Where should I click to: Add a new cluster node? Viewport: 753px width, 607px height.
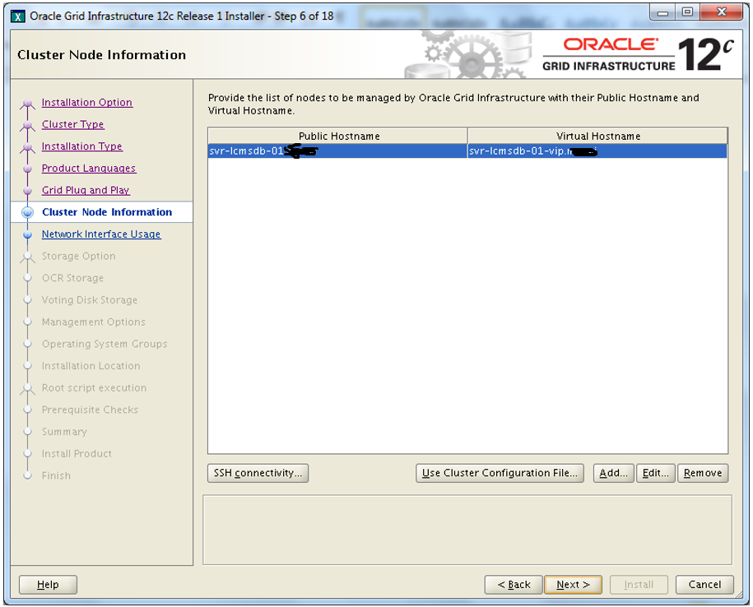613,473
